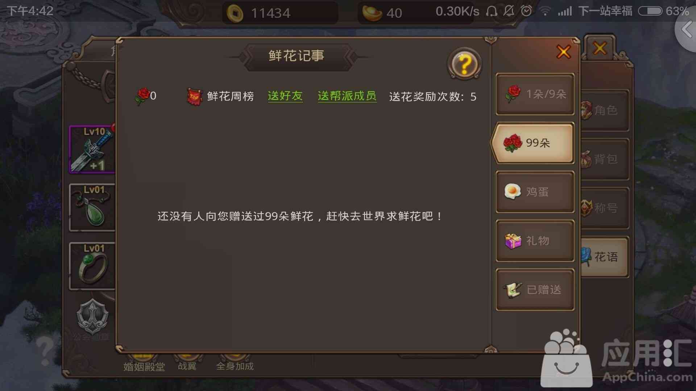Select the 99朵 roses tab
Image resolution: width=696 pixels, height=391 pixels.
pyautogui.click(x=533, y=143)
